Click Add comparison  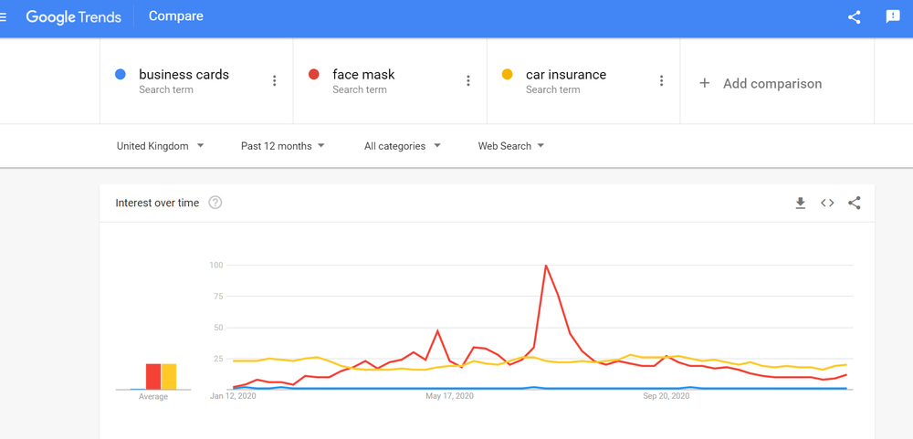click(x=761, y=84)
